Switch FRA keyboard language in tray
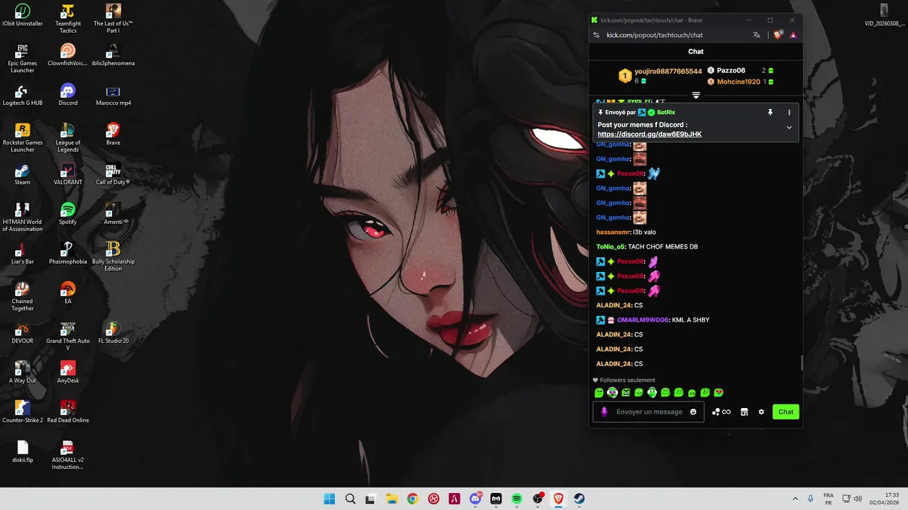Screen dimensions: 908x510 coord(828,499)
